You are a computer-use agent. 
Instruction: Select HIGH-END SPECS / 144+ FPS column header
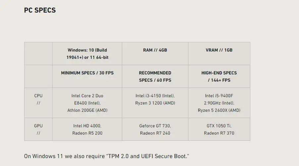[x=219, y=76]
